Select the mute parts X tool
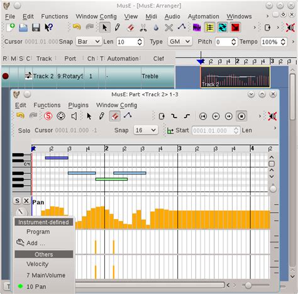Image resolution: width=298 pixels, height=294 pixels. 168,28
